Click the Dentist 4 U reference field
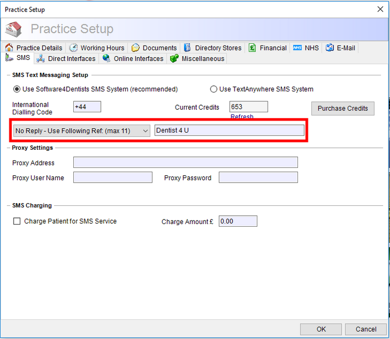Image resolution: width=390 pixels, height=339 pixels. [229, 131]
